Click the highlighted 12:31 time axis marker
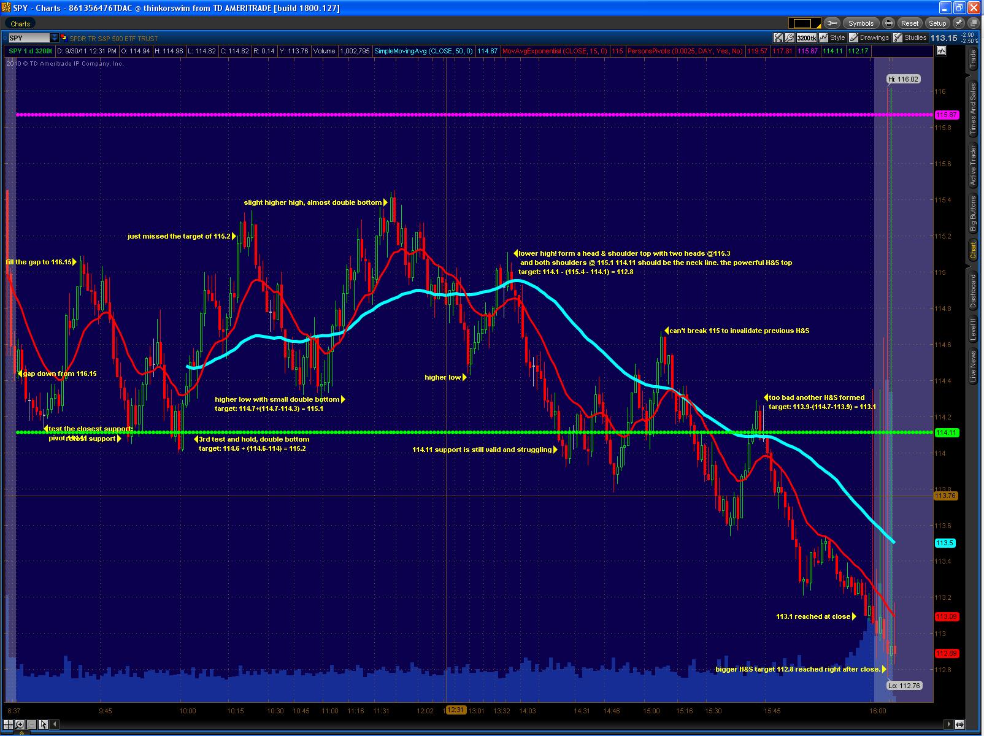Image resolution: width=984 pixels, height=736 pixels. pyautogui.click(x=455, y=710)
